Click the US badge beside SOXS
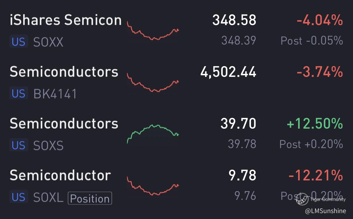353x219 pixels. tap(19, 145)
